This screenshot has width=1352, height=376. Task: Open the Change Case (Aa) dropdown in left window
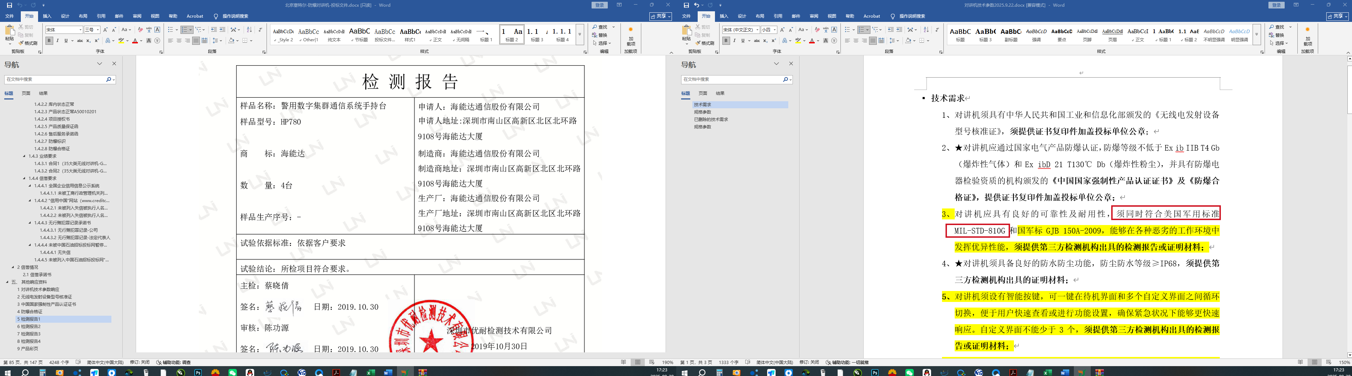127,30
